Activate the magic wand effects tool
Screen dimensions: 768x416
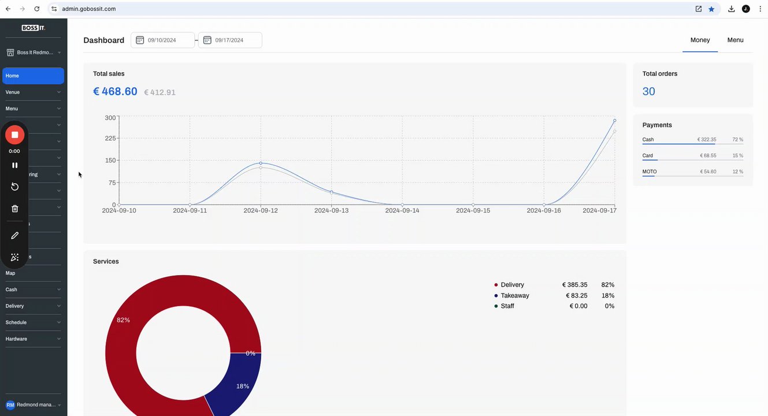tap(14, 257)
